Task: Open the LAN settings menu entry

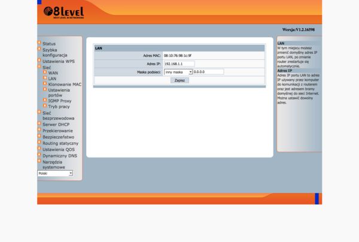Action: click(52, 78)
